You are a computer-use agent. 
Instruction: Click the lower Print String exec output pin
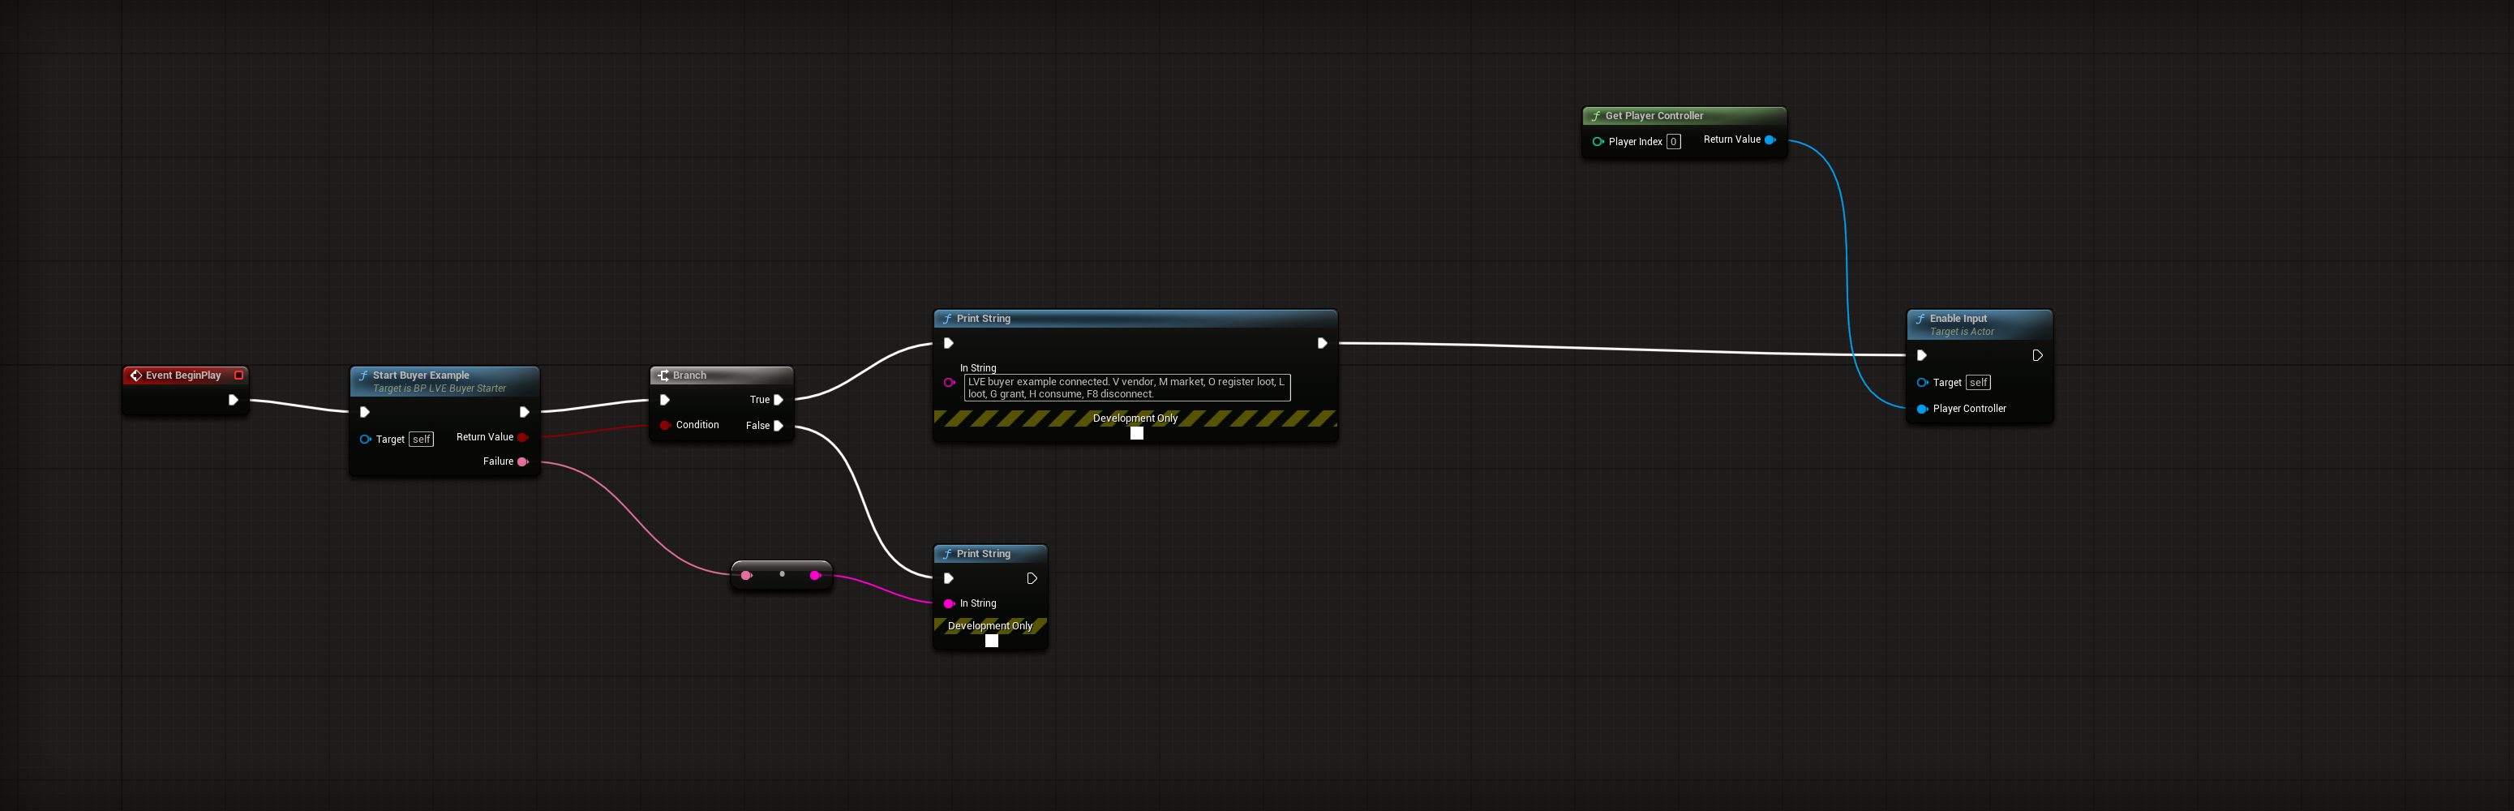(1032, 579)
